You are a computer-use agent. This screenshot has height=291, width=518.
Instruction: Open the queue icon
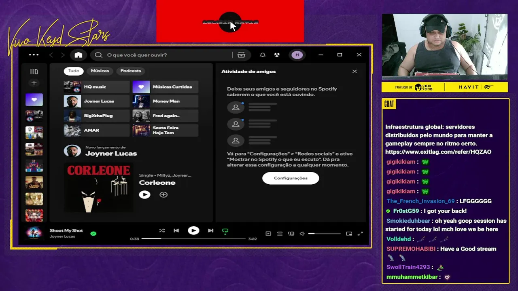click(x=280, y=234)
